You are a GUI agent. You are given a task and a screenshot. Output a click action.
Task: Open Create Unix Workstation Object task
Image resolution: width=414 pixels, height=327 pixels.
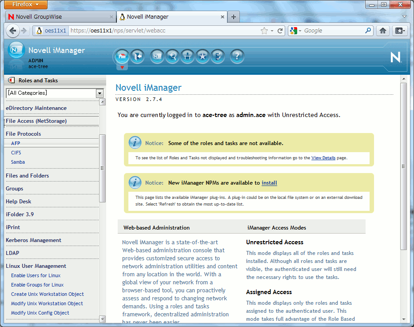(x=47, y=294)
